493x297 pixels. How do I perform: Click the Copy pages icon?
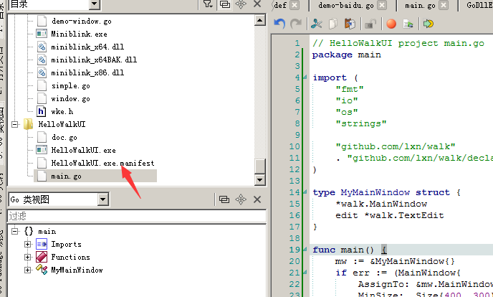(x=333, y=24)
